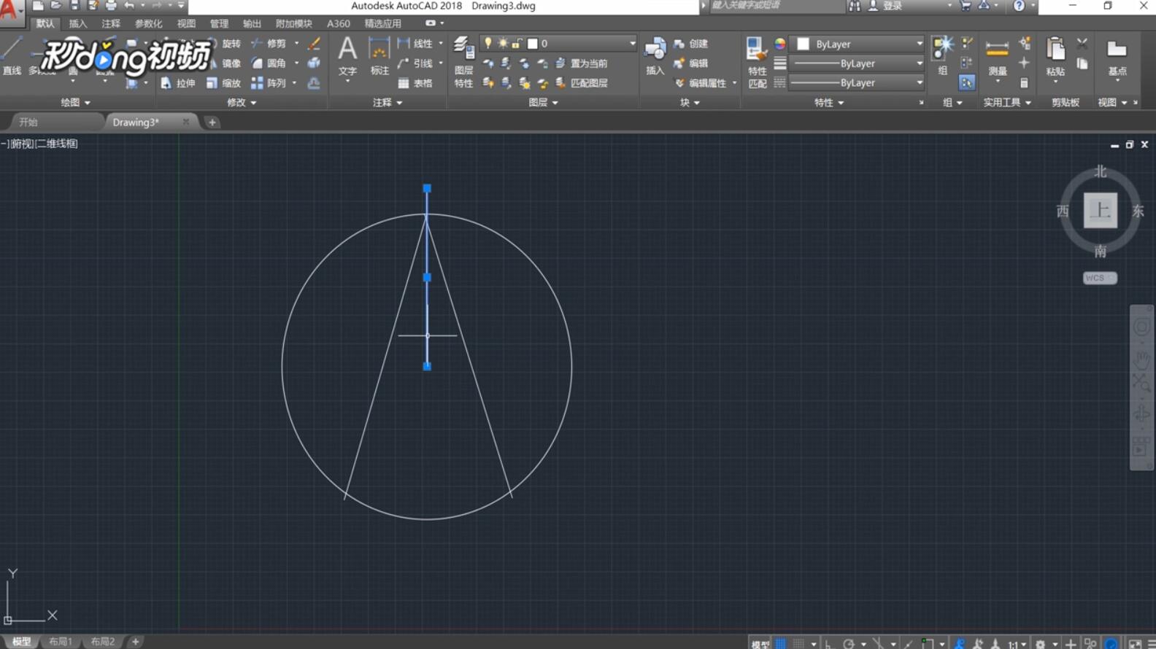Expand the 绘图 (Draw) panel

click(75, 103)
